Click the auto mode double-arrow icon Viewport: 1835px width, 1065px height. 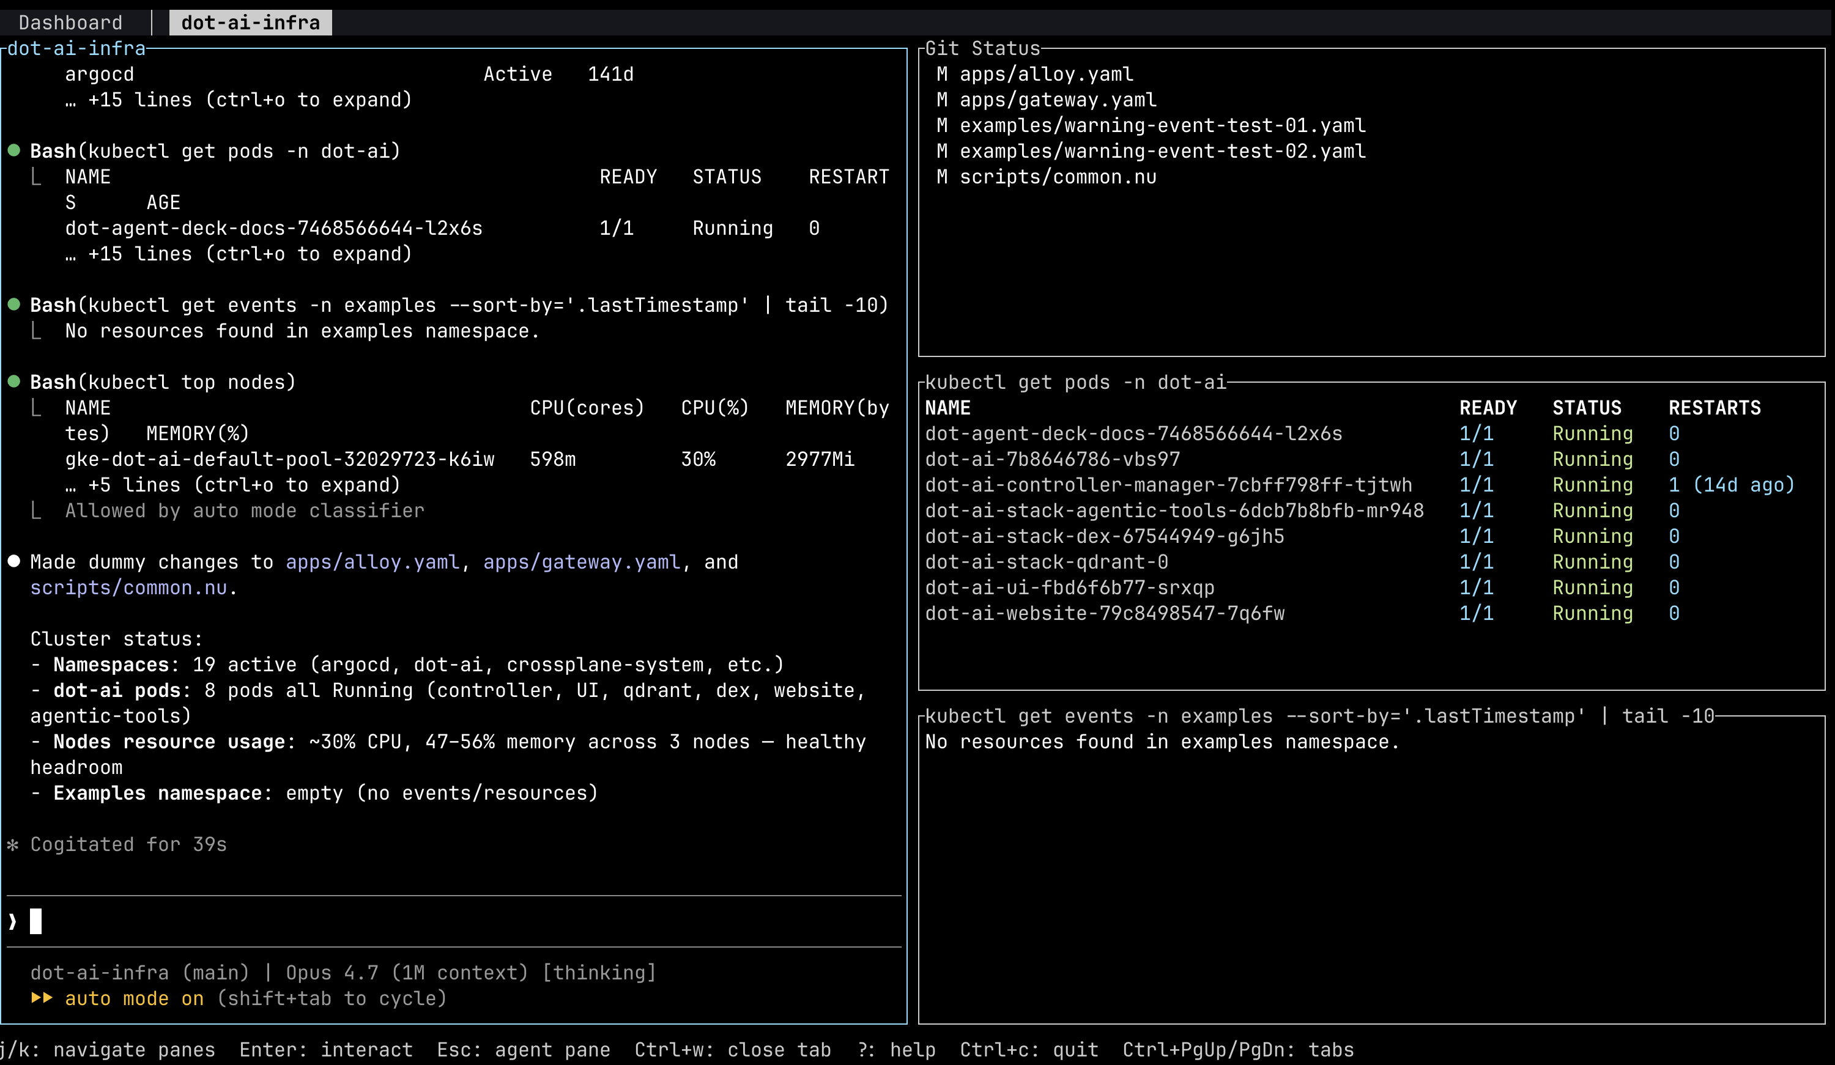pos(42,998)
